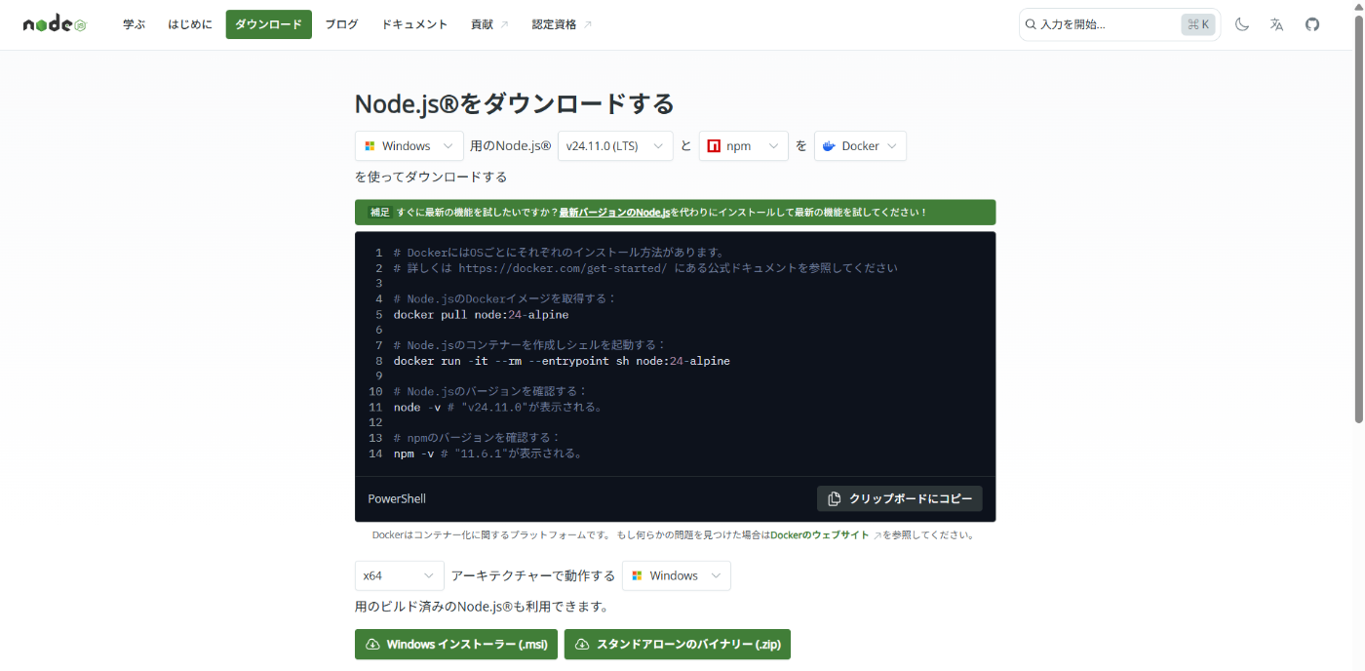Image resolution: width=1365 pixels, height=671 pixels.
Task: Click the Windows logo in bottom platform dropdown
Action: [638, 575]
